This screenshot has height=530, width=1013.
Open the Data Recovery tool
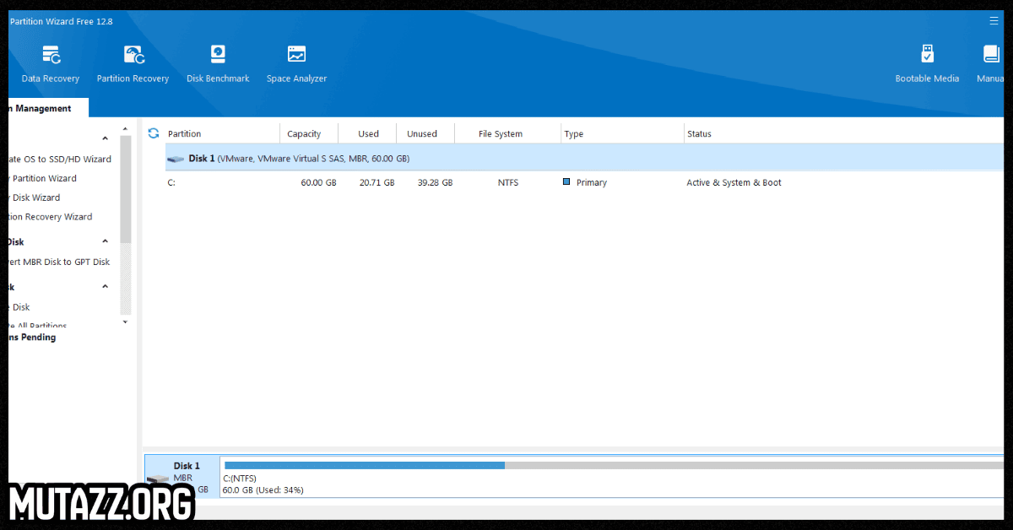click(49, 63)
